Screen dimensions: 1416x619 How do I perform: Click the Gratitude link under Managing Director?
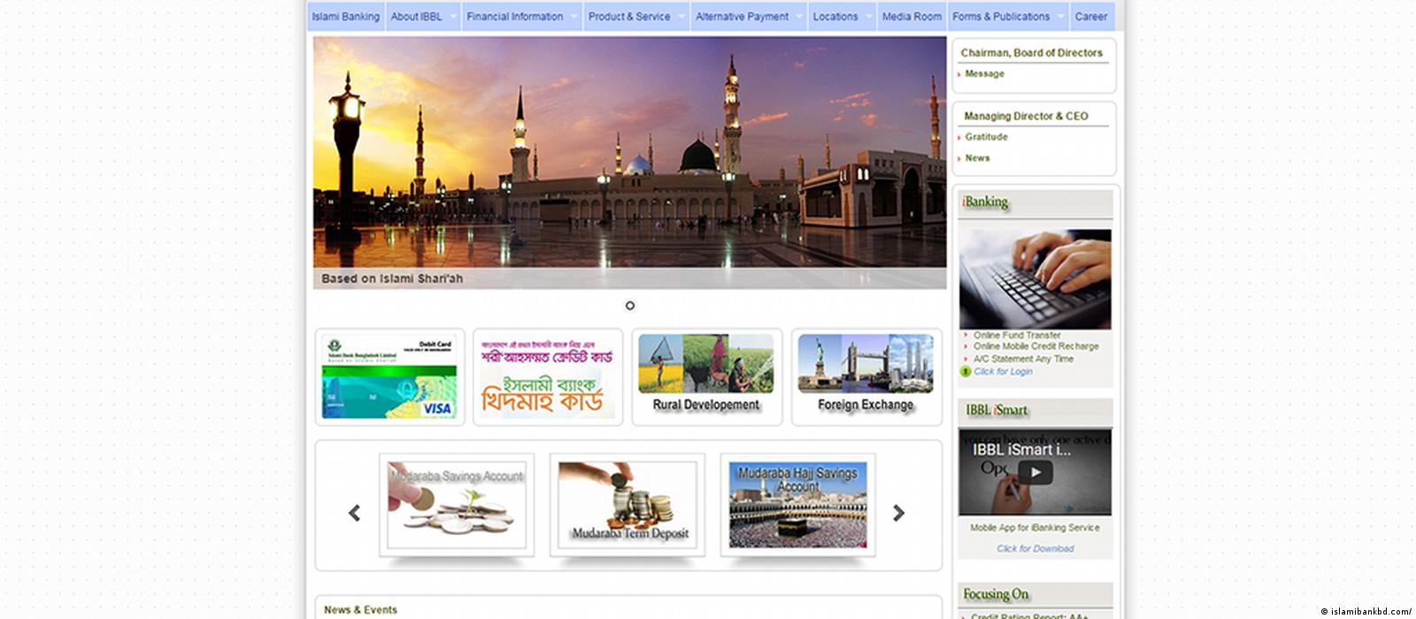(986, 137)
